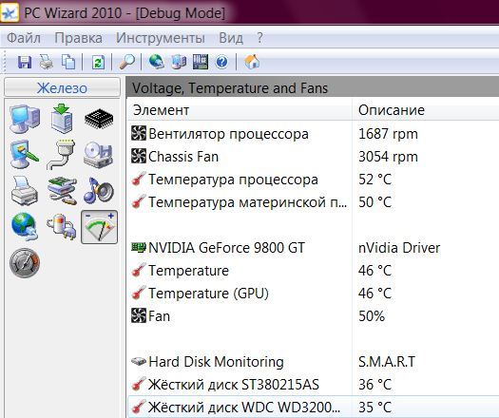Select the Voltage Temperature gauge icon
The height and width of the screenshot is (418, 499).
(x=99, y=227)
